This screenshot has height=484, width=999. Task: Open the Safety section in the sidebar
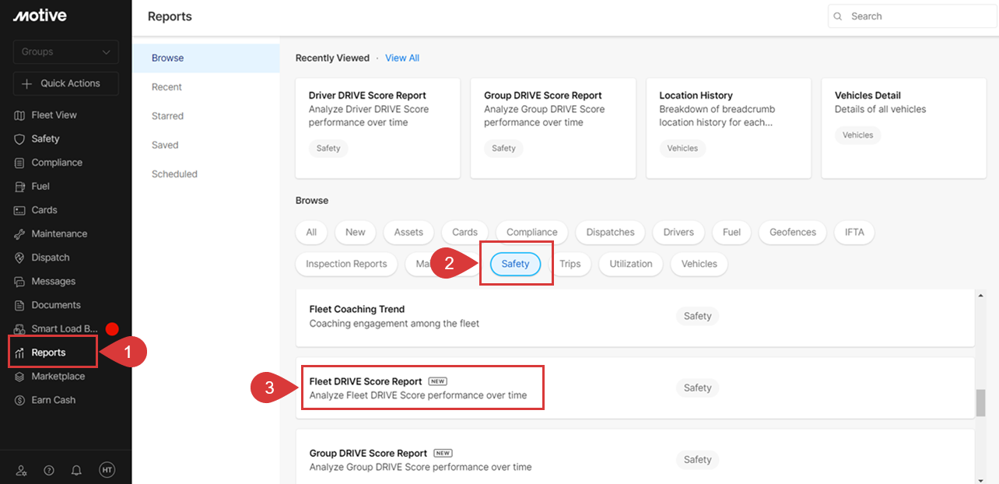[45, 139]
